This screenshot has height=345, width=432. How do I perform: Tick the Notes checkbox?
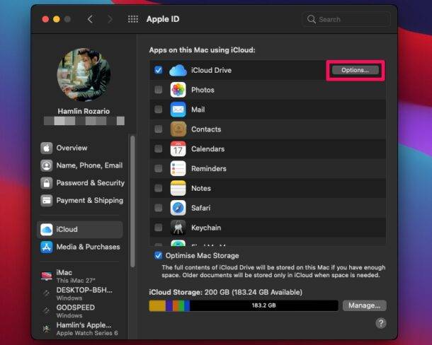click(159, 188)
